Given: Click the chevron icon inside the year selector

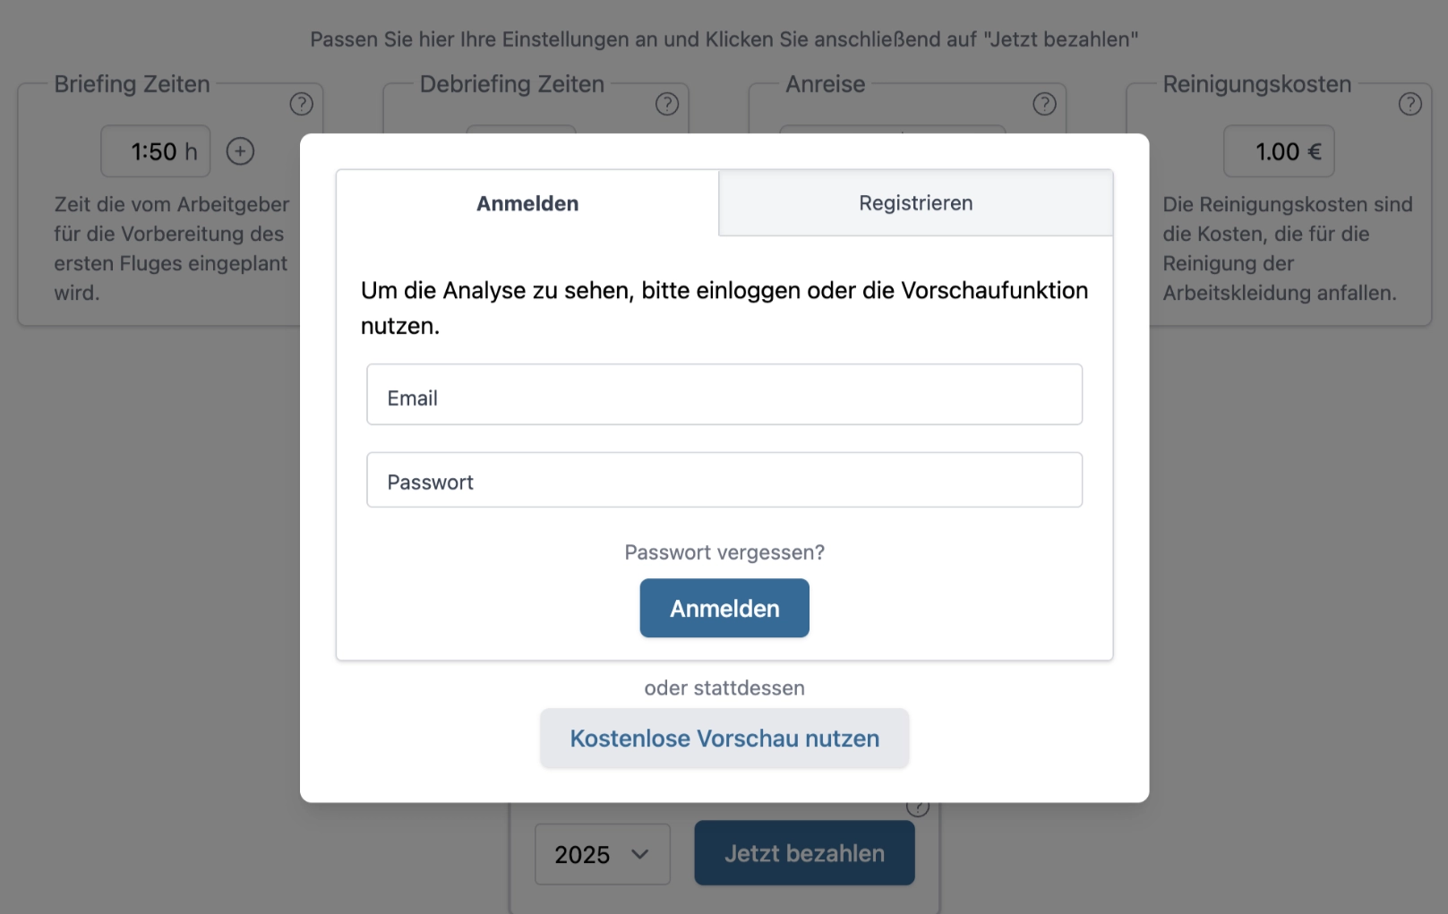Looking at the screenshot, I should point(639,855).
